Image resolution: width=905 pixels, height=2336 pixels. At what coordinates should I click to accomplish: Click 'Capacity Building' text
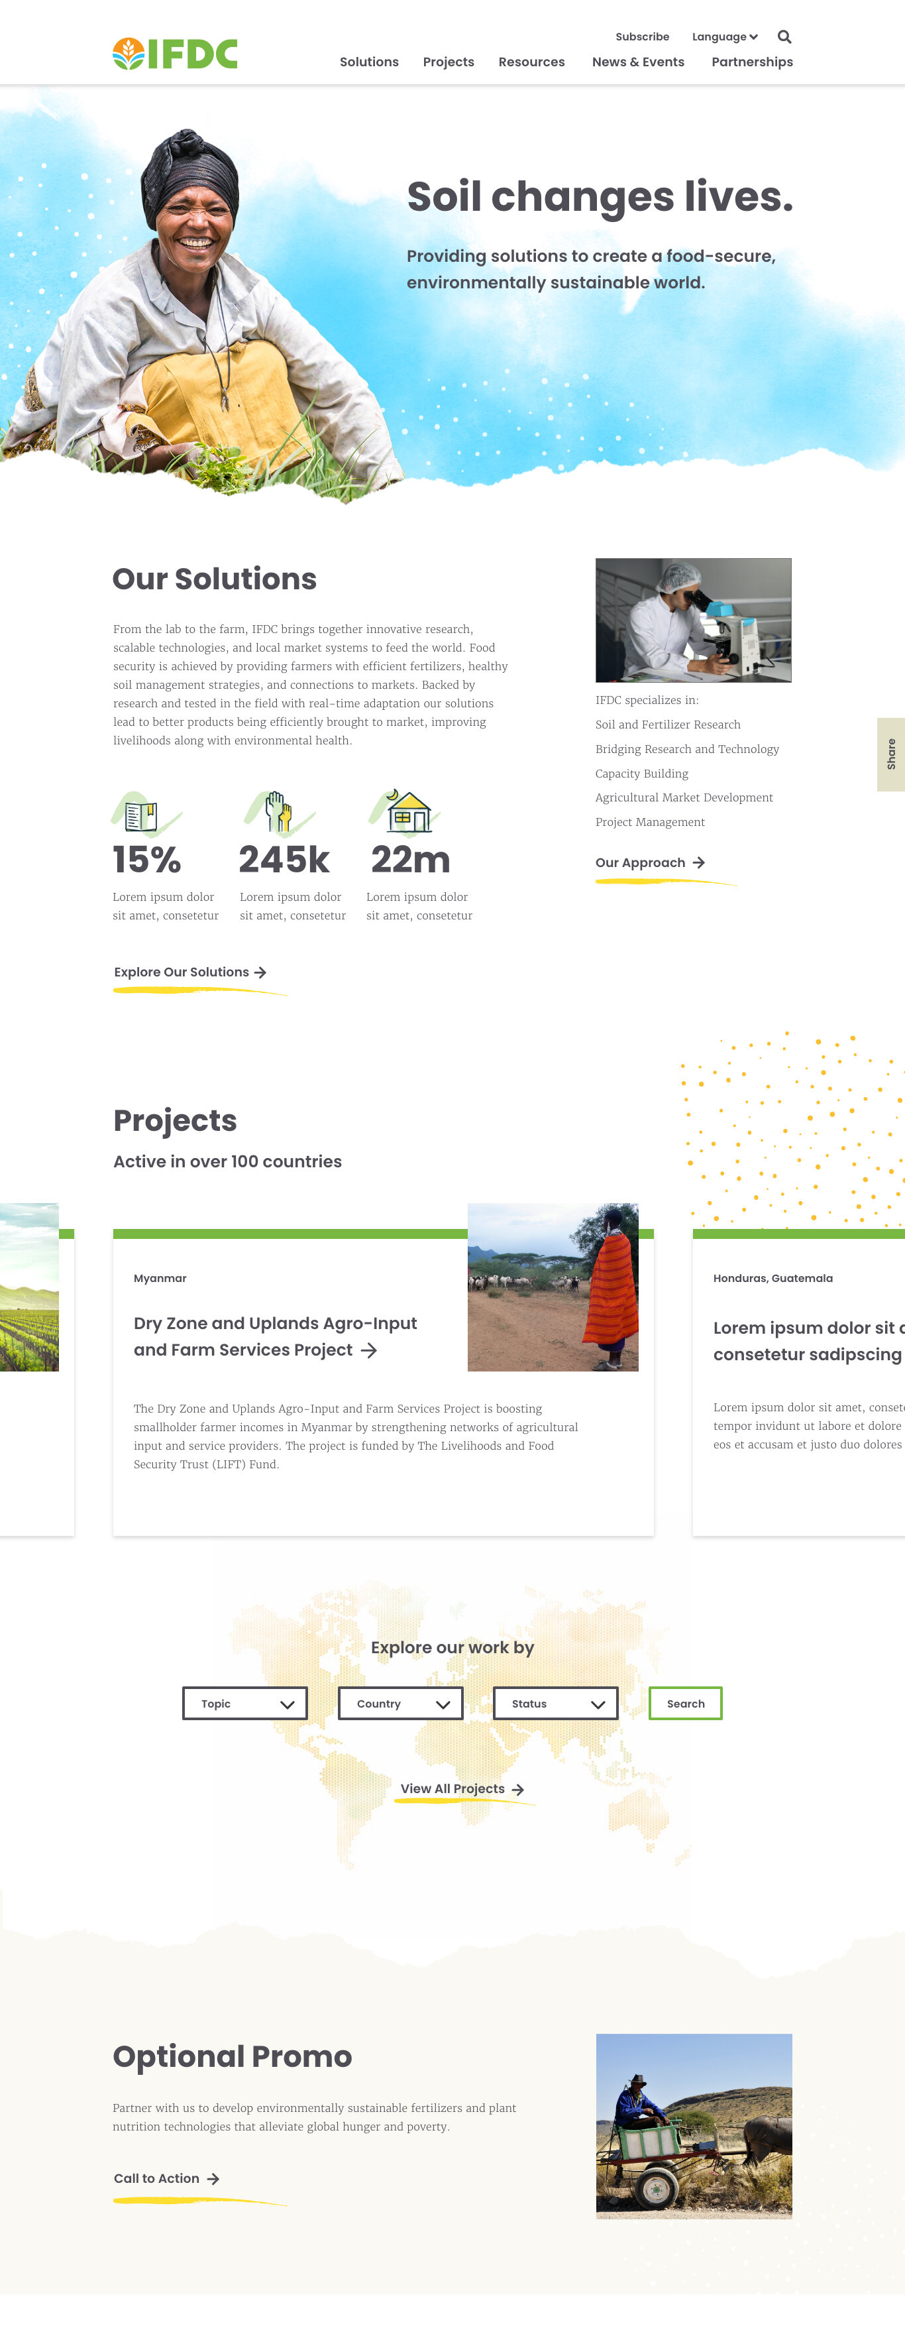tap(641, 774)
